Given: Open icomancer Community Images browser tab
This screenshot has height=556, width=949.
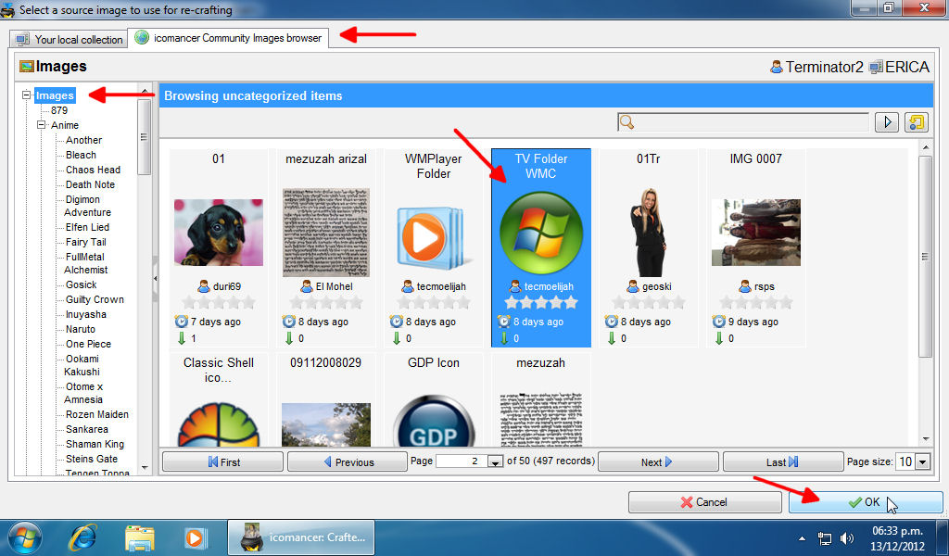Looking at the screenshot, I should pyautogui.click(x=228, y=38).
